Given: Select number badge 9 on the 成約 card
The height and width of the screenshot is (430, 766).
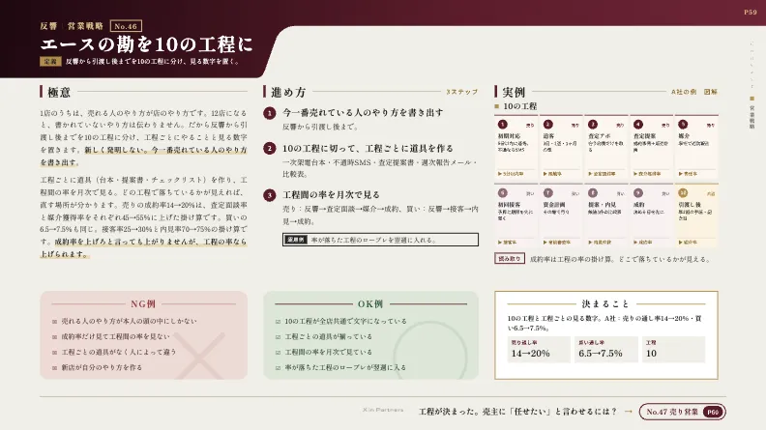Looking at the screenshot, I should 638,193.
